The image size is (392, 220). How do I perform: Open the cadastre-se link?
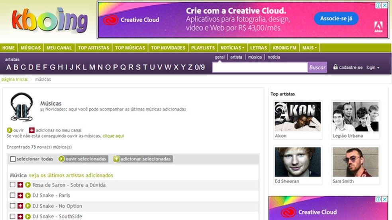click(x=351, y=67)
